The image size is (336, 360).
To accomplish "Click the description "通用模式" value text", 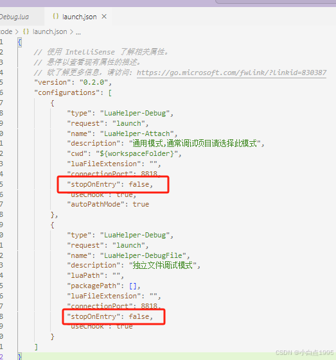I will [195, 144].
